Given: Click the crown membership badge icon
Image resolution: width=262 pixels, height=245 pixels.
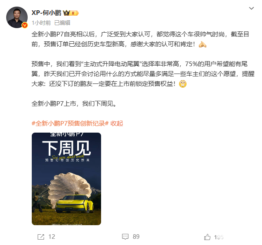Looking at the screenshot, I should click(66, 13).
